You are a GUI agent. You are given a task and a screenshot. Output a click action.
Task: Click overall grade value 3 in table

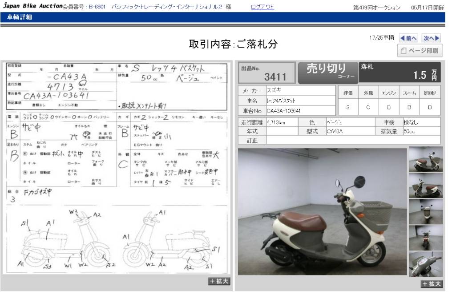[348, 107]
